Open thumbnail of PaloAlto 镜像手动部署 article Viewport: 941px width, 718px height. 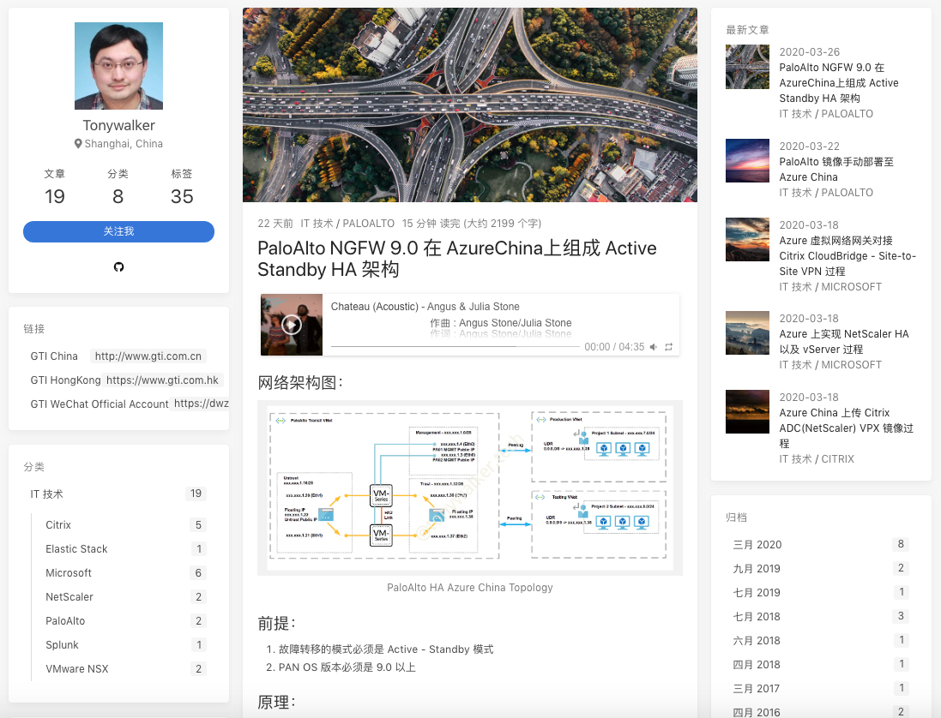[747, 161]
